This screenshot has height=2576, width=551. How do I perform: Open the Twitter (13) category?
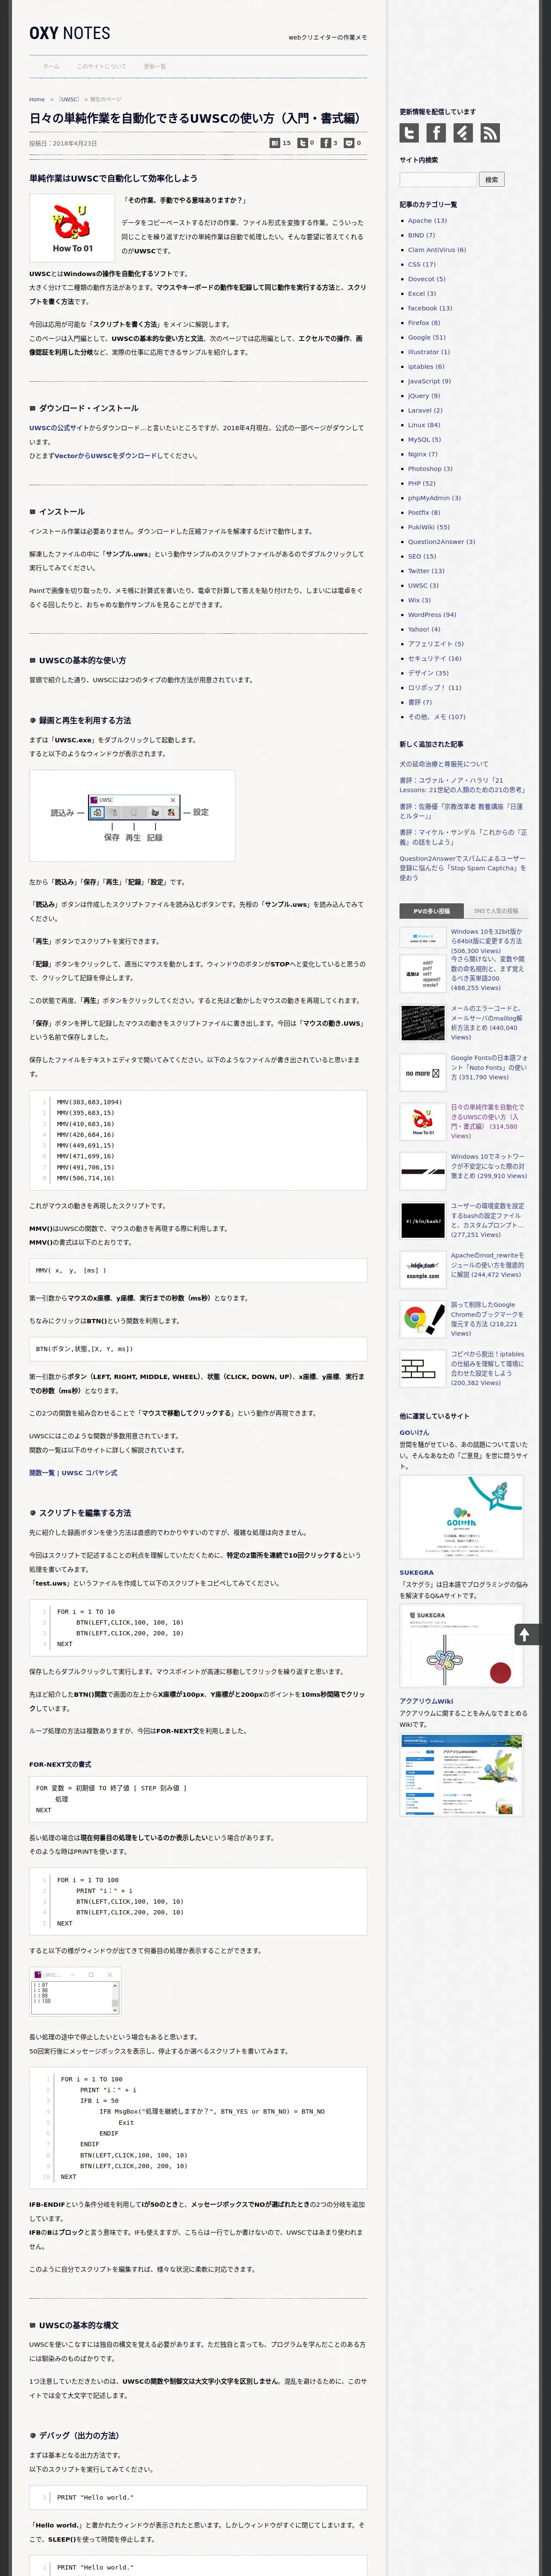click(426, 571)
